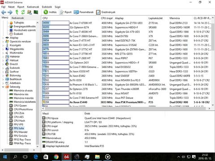Select the CPU Hash benchmark
Viewport: 215px width, 161px height.
coord(19,121)
